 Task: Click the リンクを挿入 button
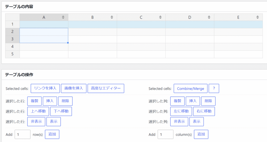pos(45,88)
